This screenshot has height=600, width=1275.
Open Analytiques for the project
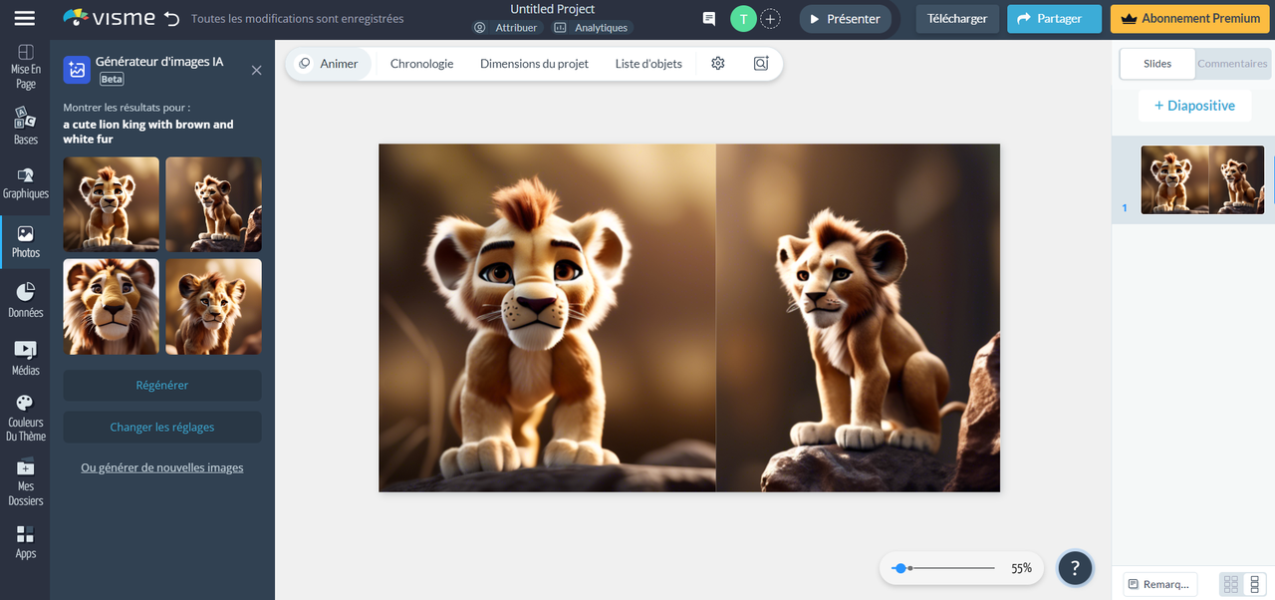pos(591,28)
